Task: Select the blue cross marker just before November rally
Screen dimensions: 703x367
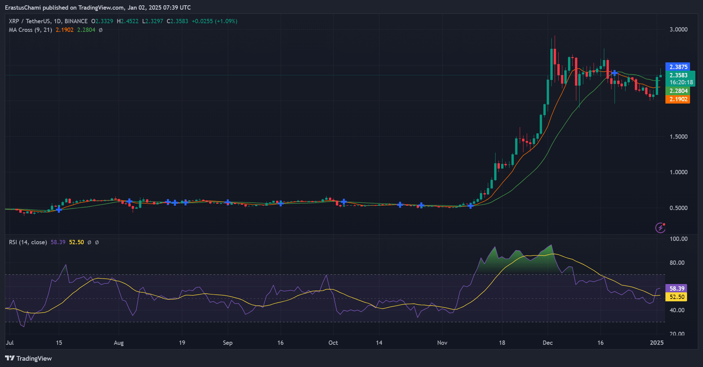Action: point(471,206)
